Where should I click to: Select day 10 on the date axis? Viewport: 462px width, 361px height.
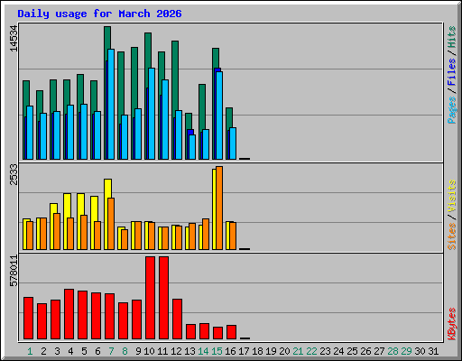tap(149, 351)
